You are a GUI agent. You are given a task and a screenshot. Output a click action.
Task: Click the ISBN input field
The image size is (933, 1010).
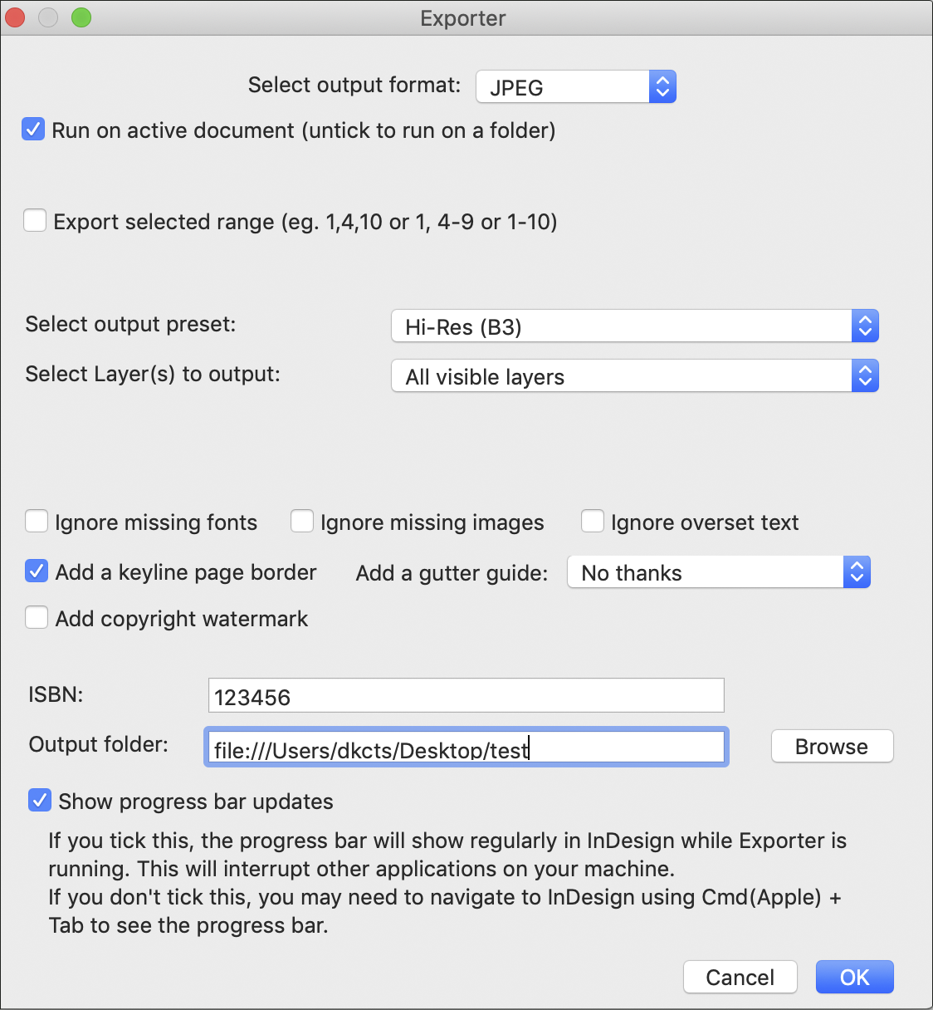[x=466, y=695]
